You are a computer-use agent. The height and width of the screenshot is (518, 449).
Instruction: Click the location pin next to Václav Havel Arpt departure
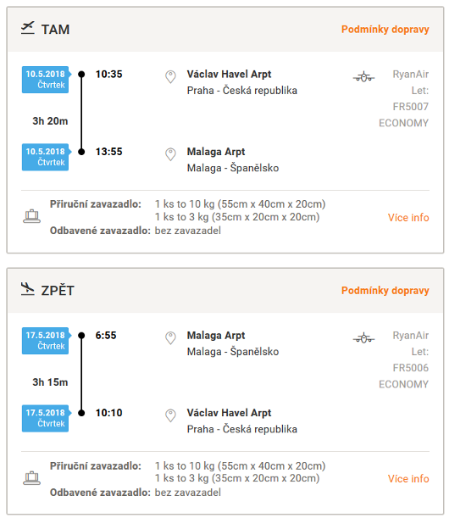pos(170,76)
